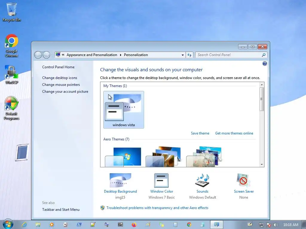The height and width of the screenshot is (229, 306).
Task: Select the WinSCP desktop shortcut
Action: 12,75
